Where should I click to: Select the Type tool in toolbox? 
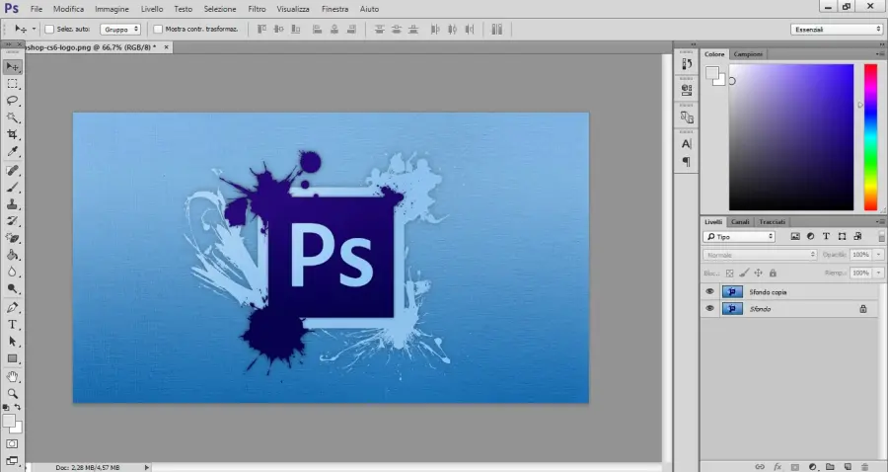[x=13, y=325]
